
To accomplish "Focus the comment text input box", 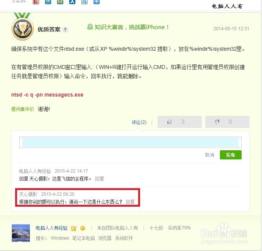I will (130, 142).
